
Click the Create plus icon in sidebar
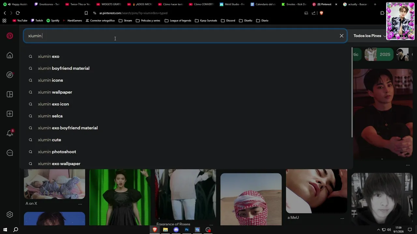coord(10,114)
